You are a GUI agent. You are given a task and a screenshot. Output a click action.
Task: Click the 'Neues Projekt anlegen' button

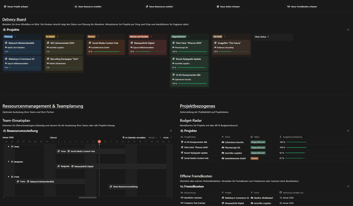coord(16,7)
